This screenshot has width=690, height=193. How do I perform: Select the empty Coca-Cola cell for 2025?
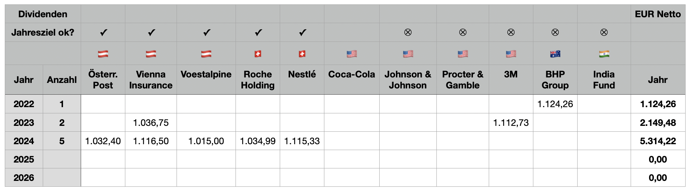tap(352, 160)
